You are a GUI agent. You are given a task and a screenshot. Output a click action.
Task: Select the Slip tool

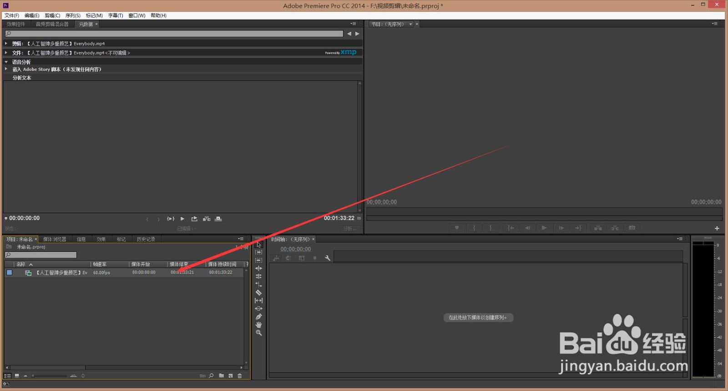258,301
